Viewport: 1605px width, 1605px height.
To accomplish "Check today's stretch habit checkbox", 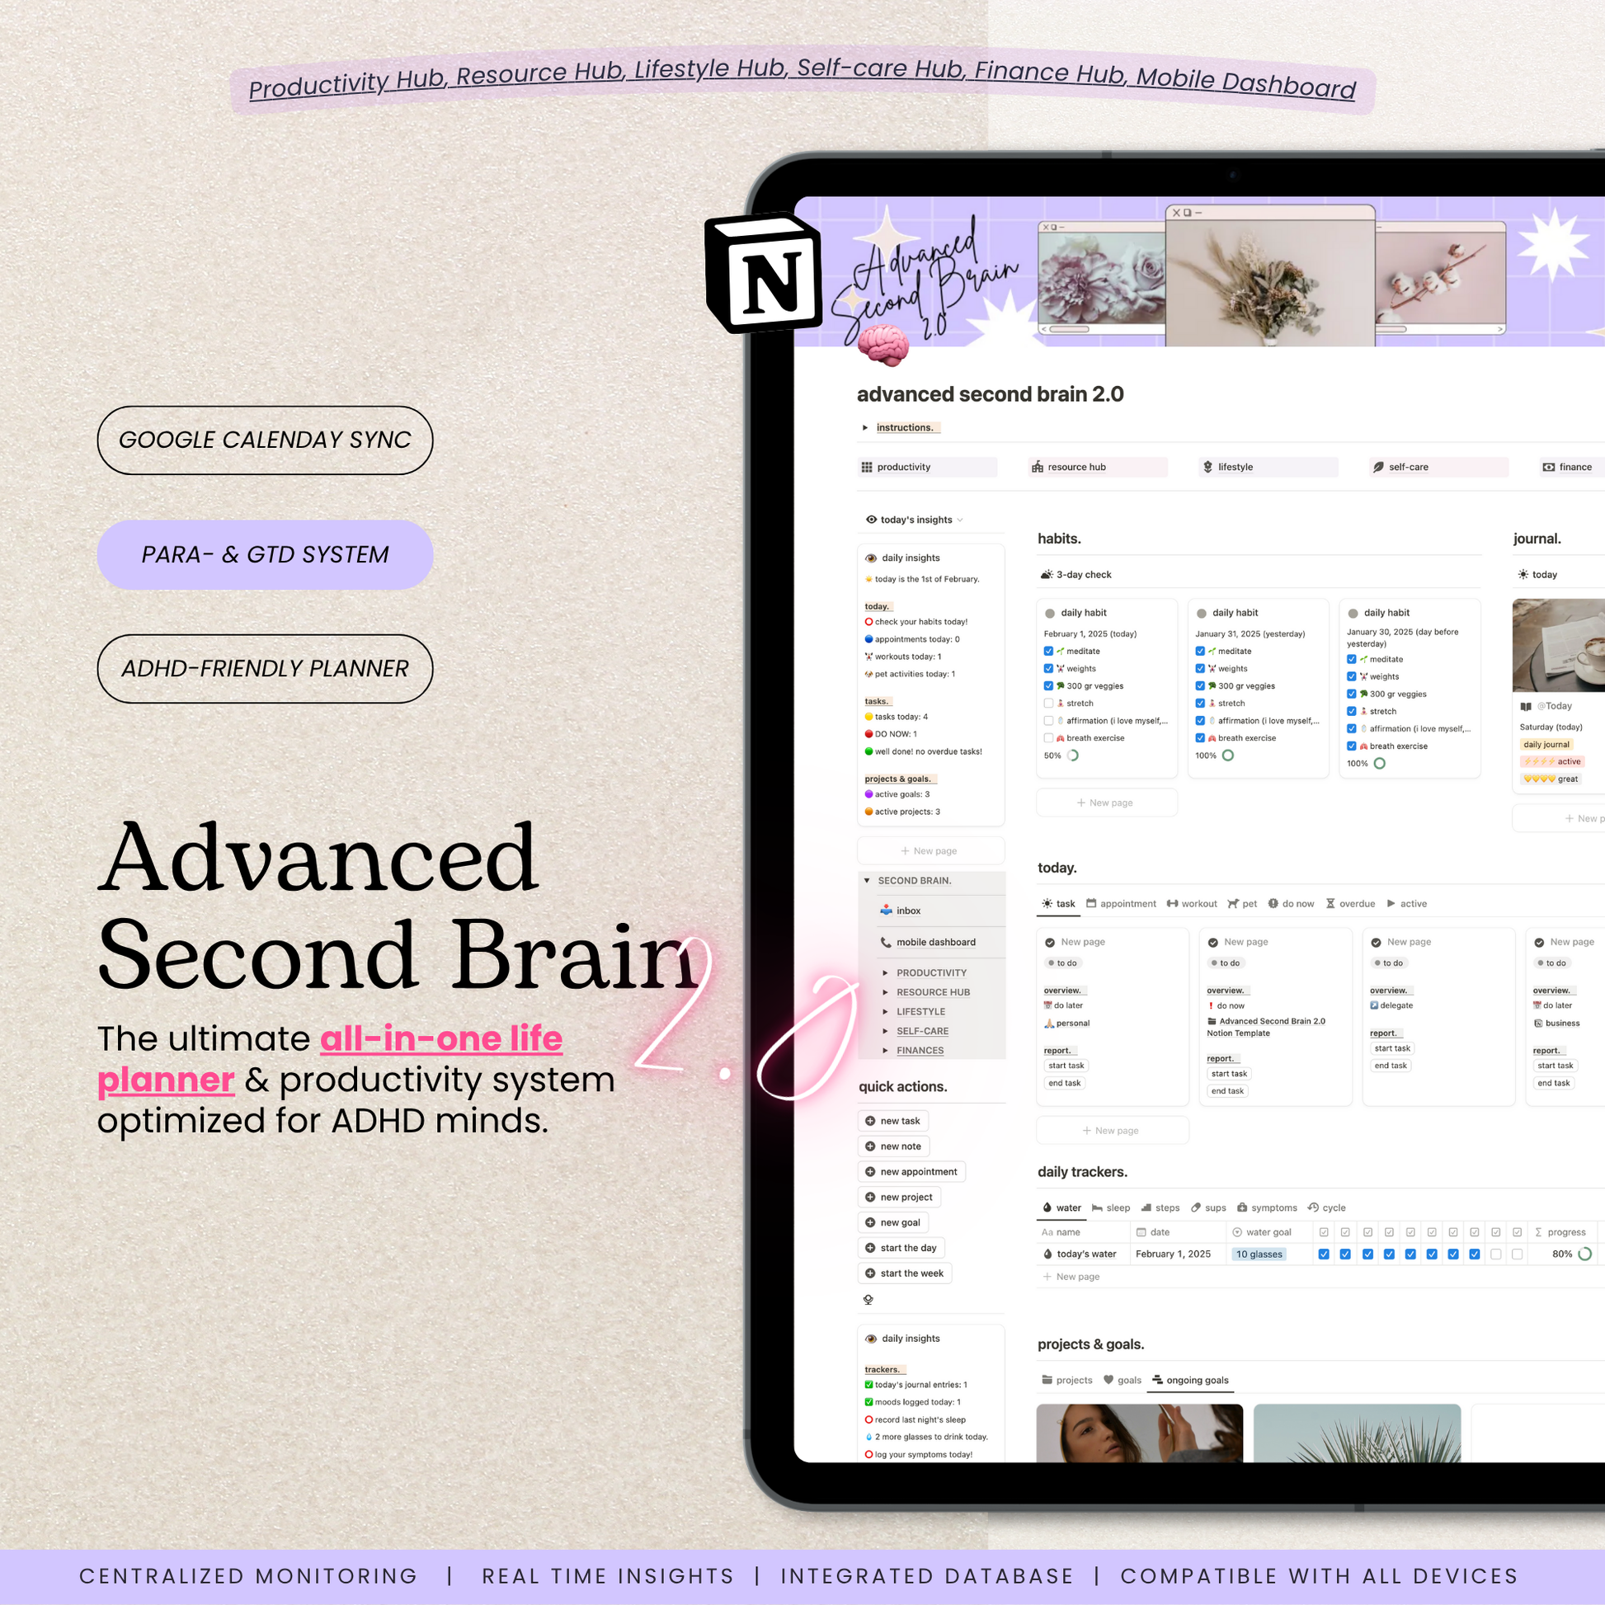I will [x=1048, y=703].
